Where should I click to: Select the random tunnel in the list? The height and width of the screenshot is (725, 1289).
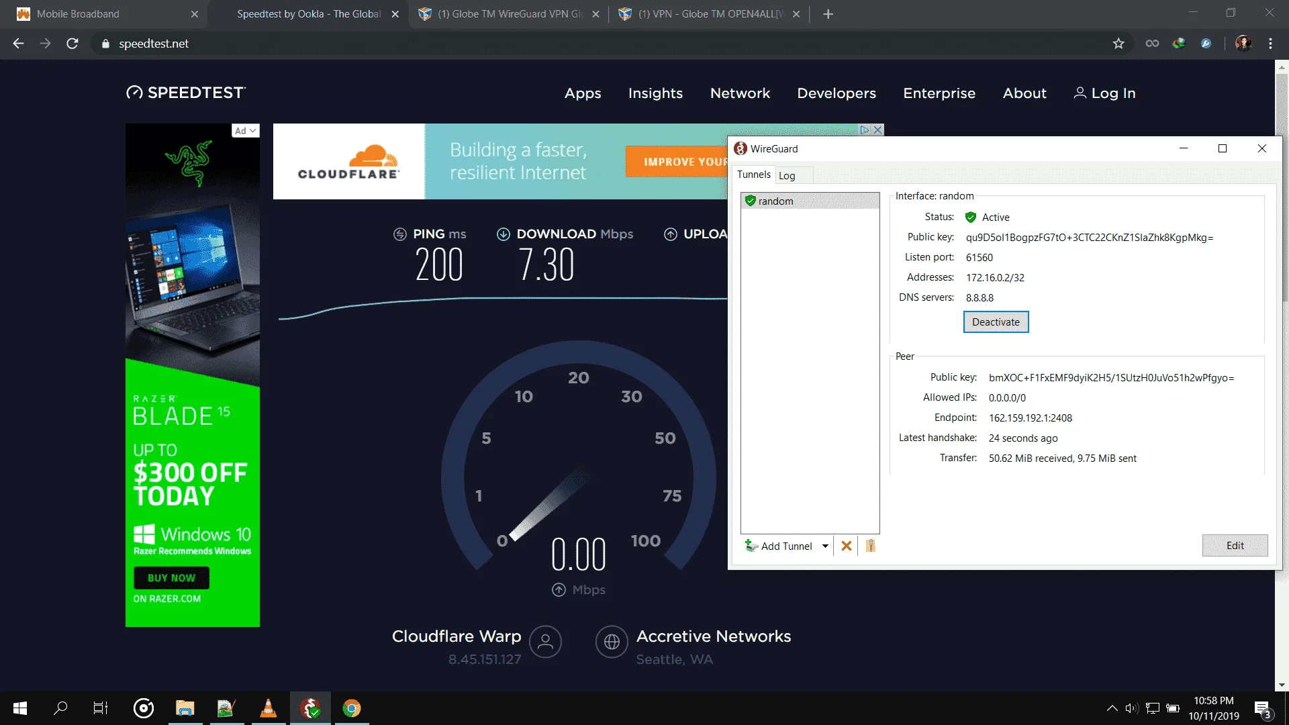(810, 201)
